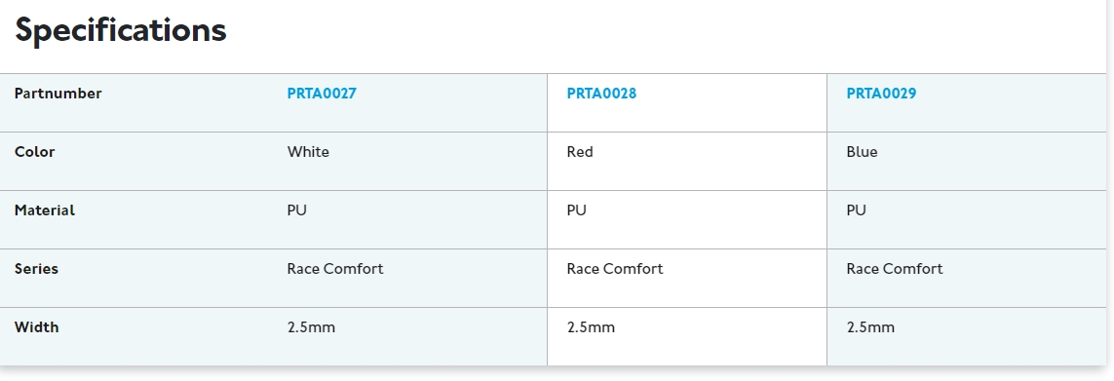The width and height of the screenshot is (1114, 381).
Task: Select the Width row label
Action: coord(37,327)
